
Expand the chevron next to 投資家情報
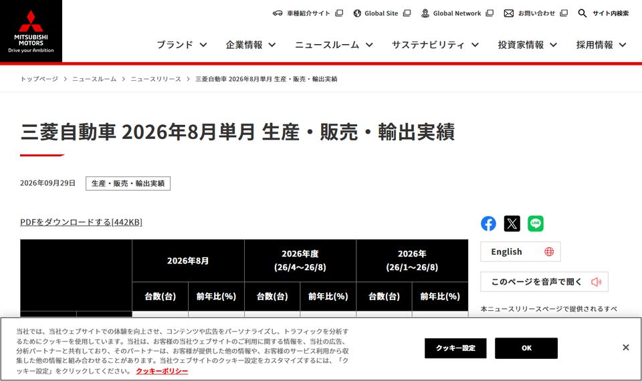pyautogui.click(x=553, y=45)
